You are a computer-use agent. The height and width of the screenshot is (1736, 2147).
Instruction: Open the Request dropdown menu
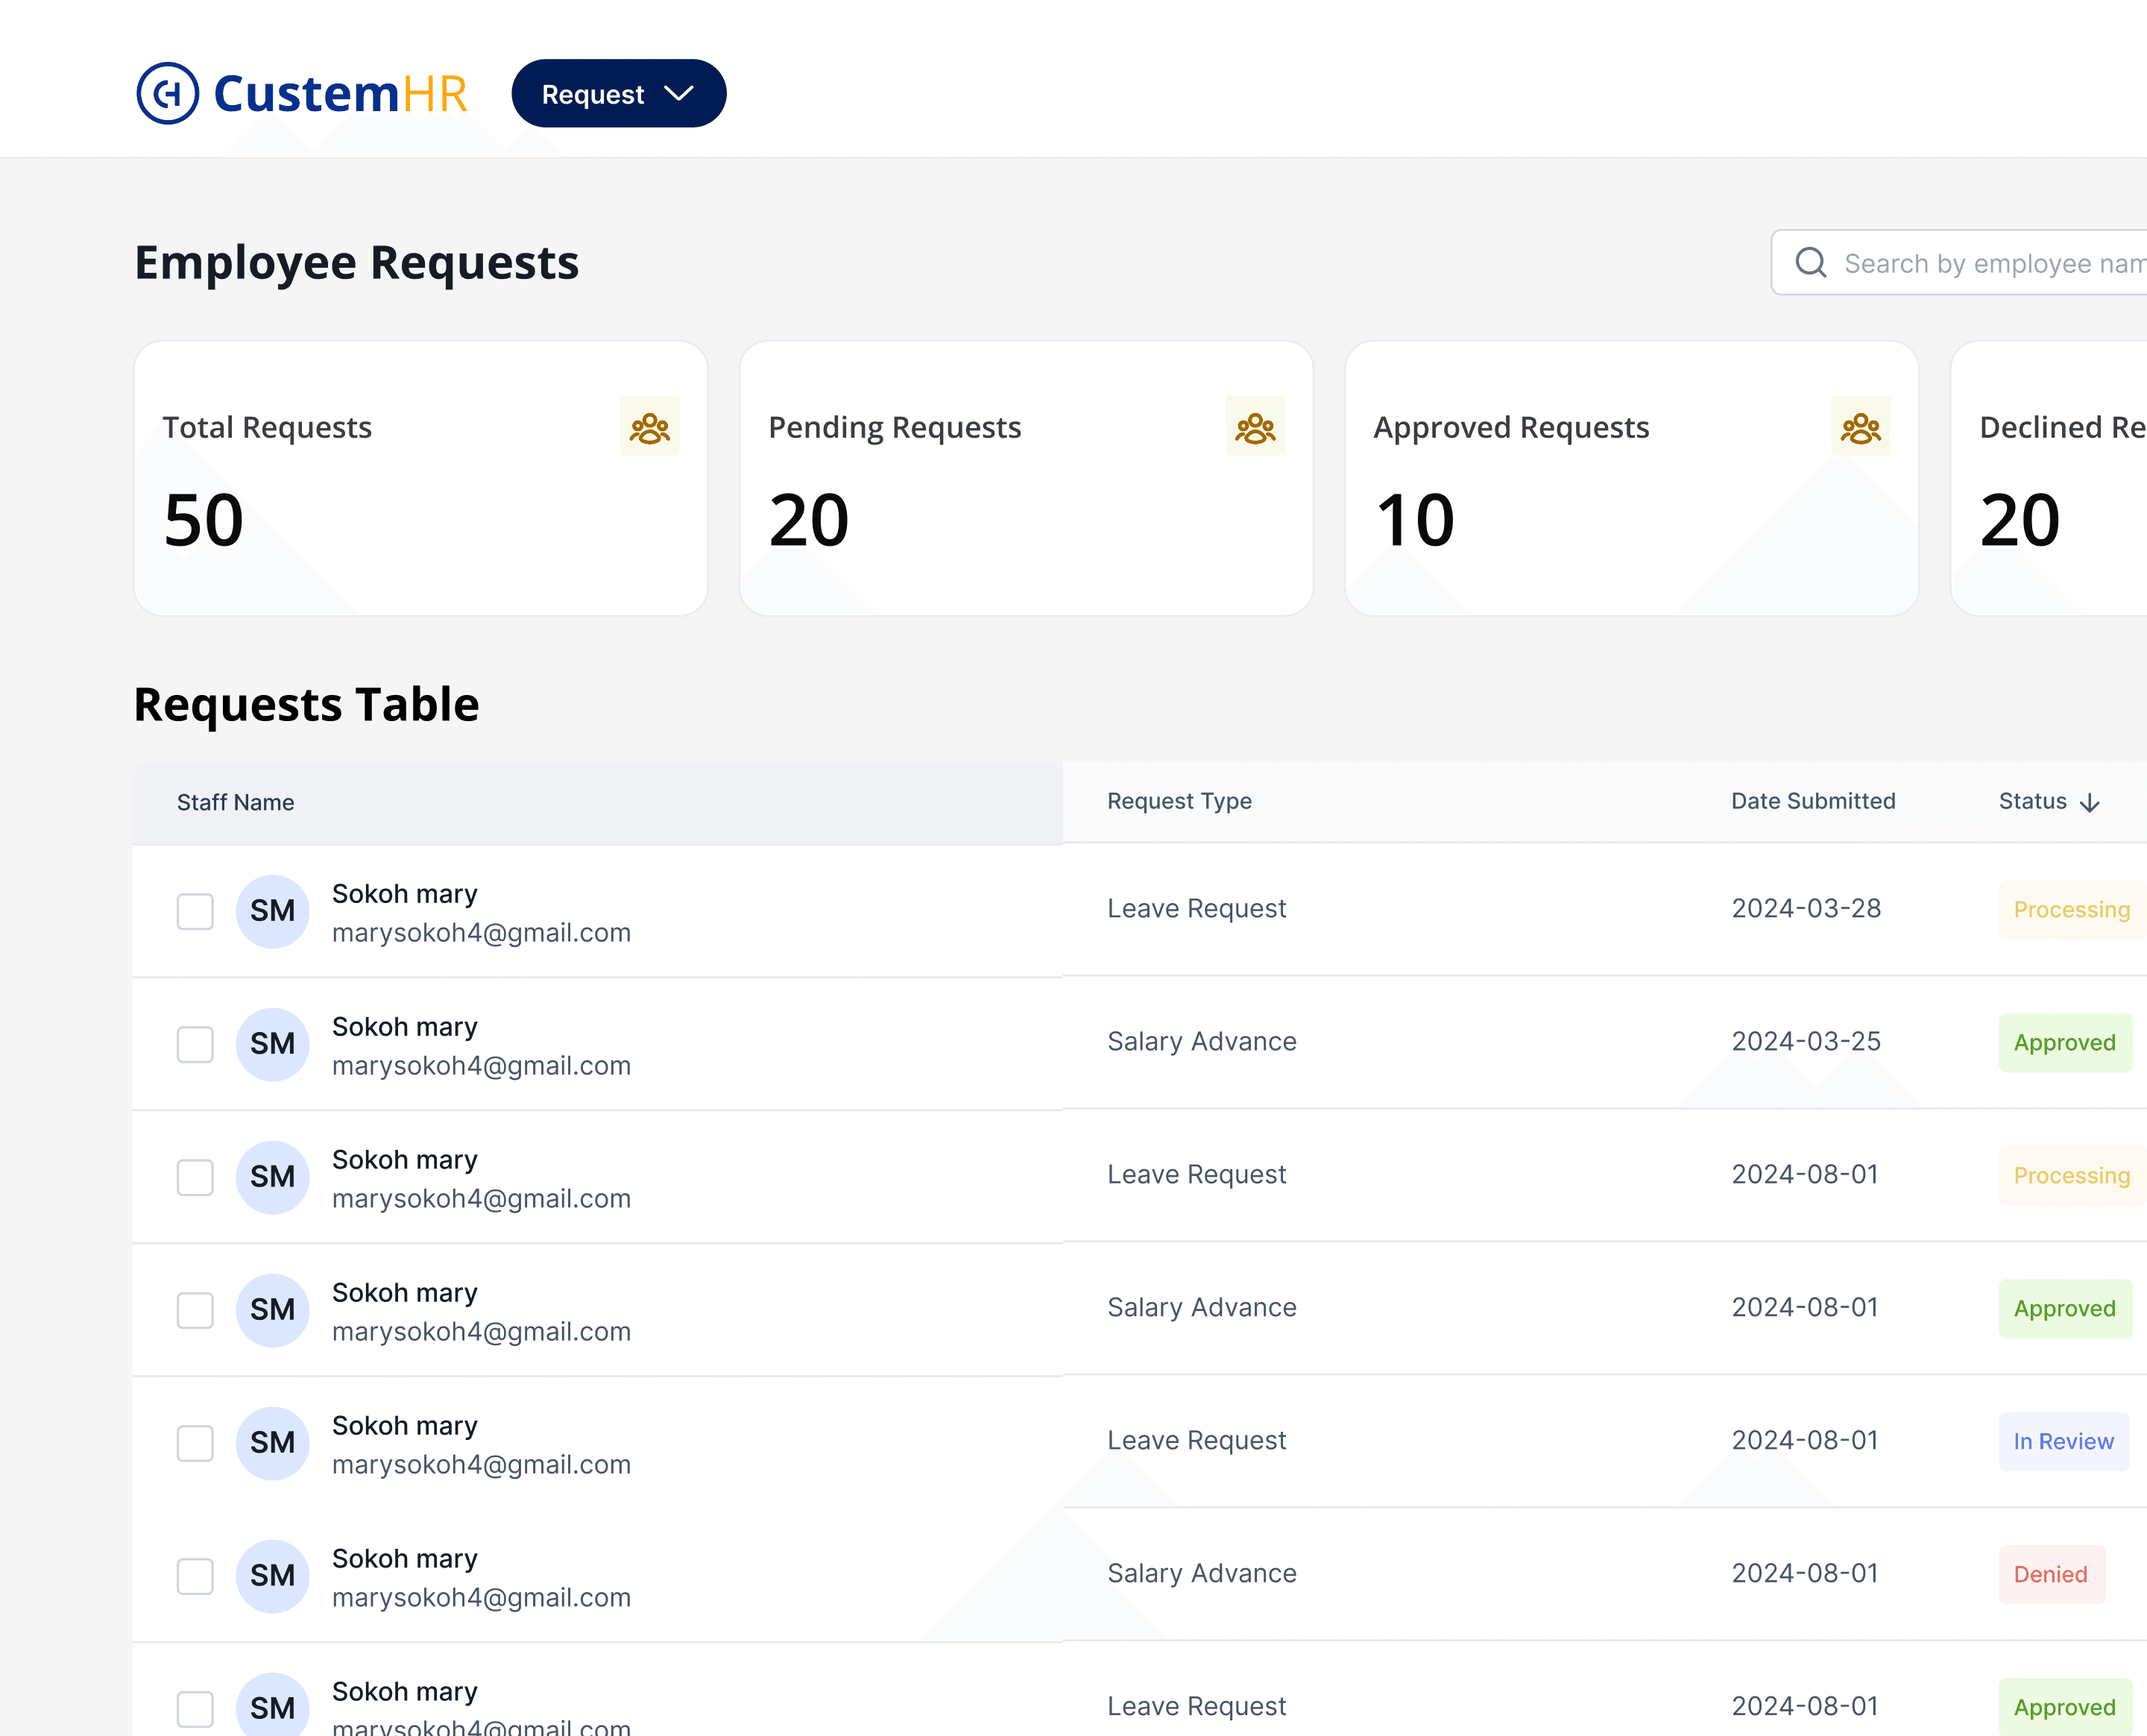(618, 94)
